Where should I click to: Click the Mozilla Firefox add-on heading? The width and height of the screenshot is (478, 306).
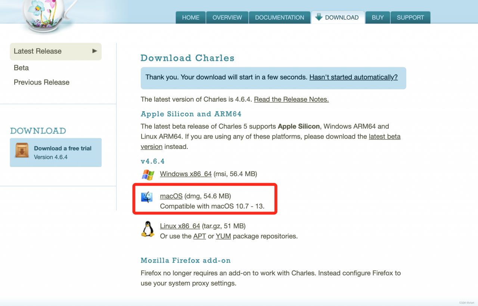[186, 260]
